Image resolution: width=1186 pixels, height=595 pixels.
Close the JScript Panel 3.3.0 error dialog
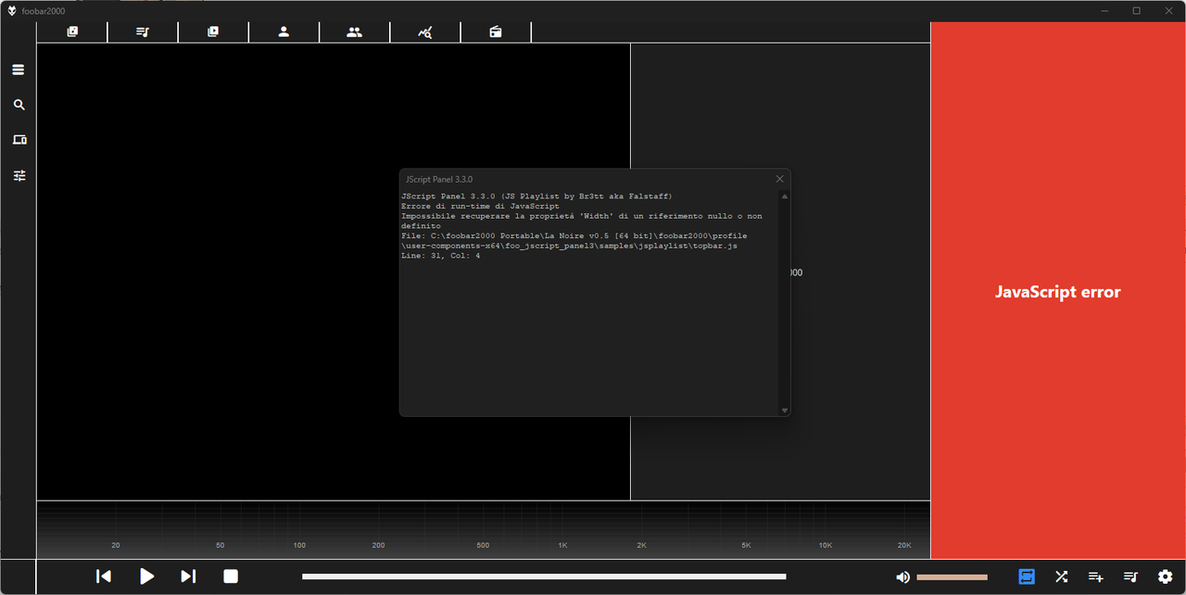pos(779,179)
